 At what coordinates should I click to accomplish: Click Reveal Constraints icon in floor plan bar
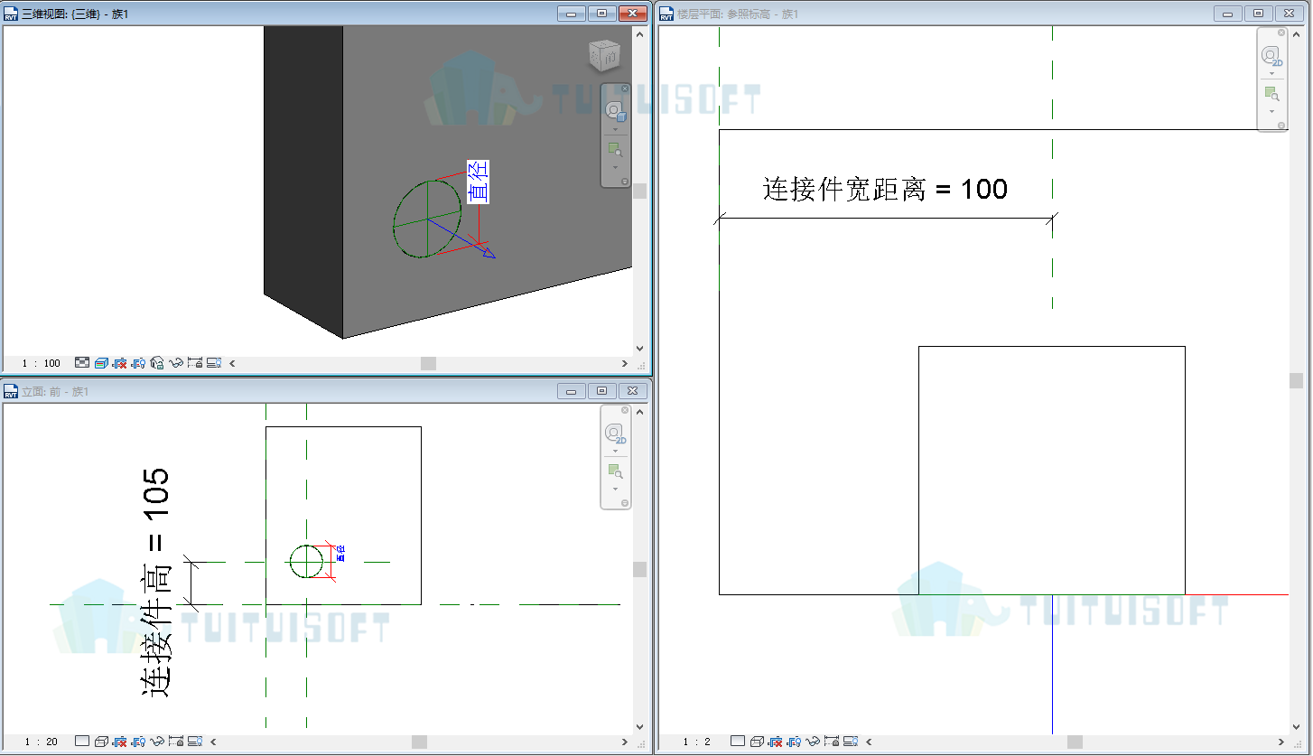(x=832, y=741)
